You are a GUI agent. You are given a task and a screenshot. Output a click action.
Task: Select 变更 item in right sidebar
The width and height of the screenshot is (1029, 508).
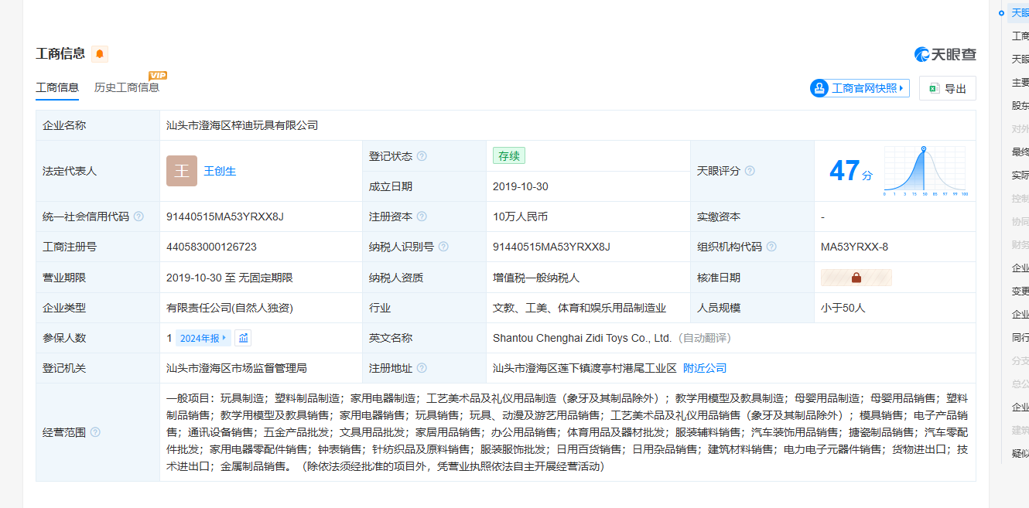(x=1020, y=292)
